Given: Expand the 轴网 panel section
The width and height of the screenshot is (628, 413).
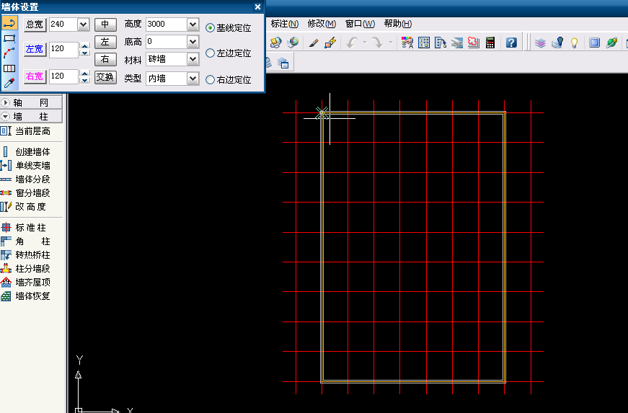Looking at the screenshot, I should coord(31,103).
